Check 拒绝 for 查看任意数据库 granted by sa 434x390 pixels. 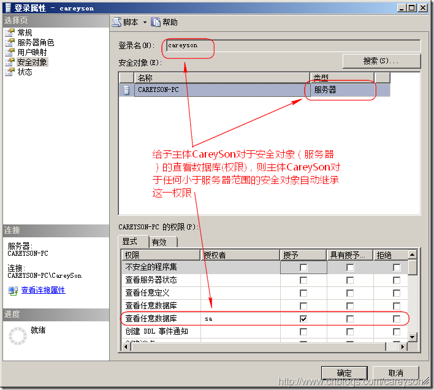pyautogui.click(x=397, y=319)
